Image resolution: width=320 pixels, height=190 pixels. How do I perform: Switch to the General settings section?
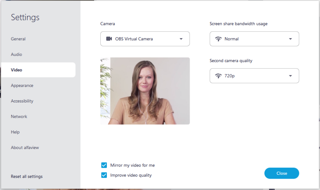pos(18,39)
